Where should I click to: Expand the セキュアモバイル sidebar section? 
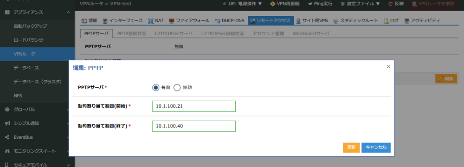(37, 165)
